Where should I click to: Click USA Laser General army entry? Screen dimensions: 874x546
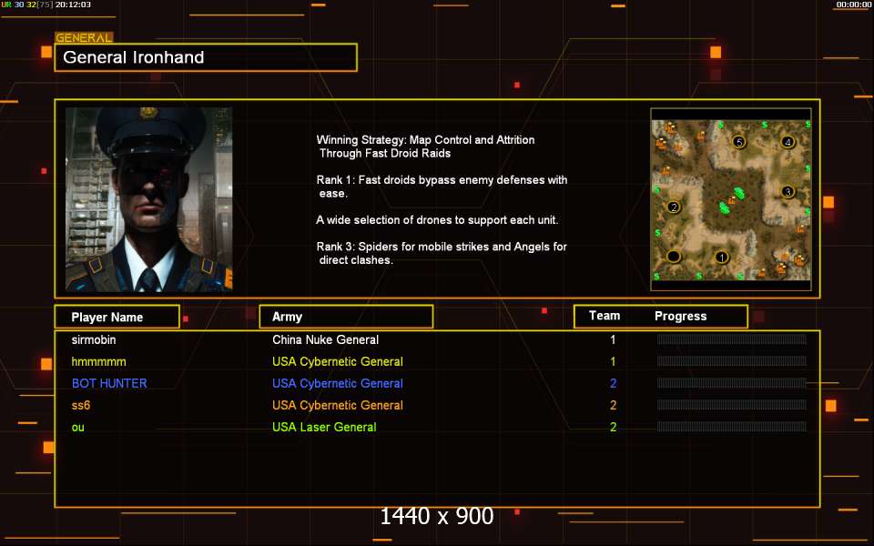point(324,428)
